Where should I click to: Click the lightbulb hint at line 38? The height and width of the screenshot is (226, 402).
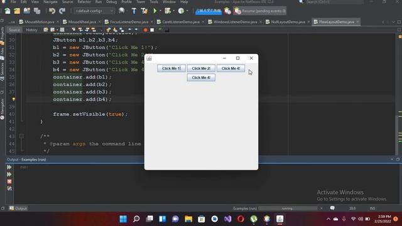point(14,99)
